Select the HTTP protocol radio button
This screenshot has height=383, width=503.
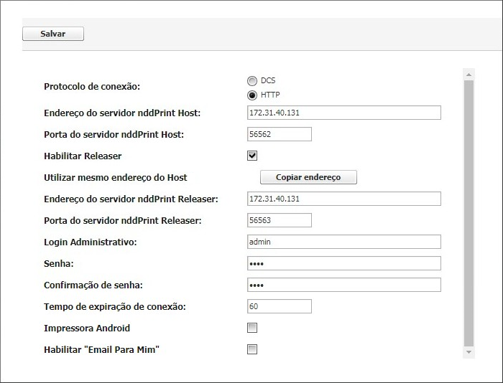252,95
